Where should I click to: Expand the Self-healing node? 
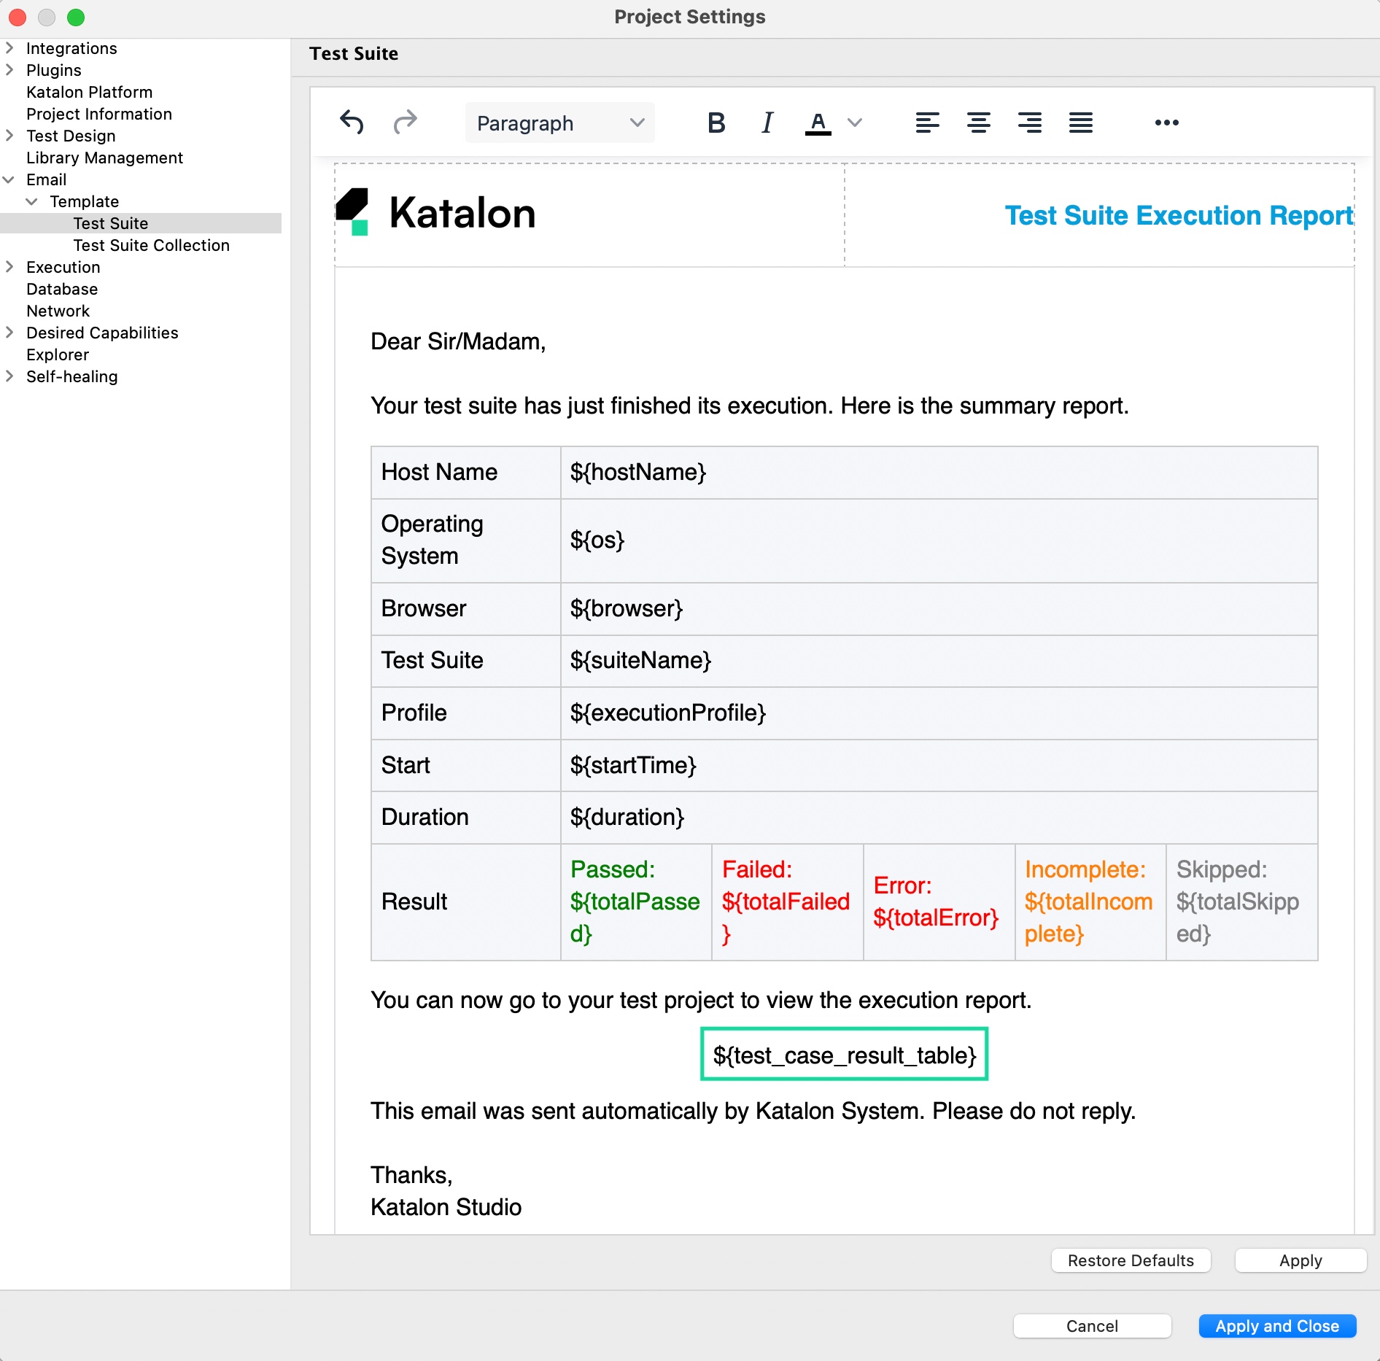(9, 376)
